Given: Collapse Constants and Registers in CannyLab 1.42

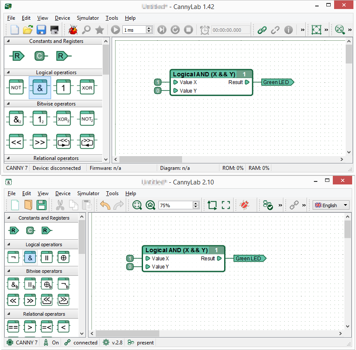Looking at the screenshot, I should (x=9, y=41).
